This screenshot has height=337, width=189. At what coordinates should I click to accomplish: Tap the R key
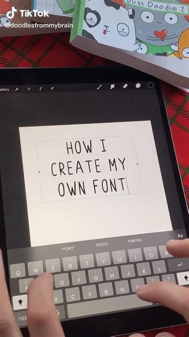coord(70,263)
